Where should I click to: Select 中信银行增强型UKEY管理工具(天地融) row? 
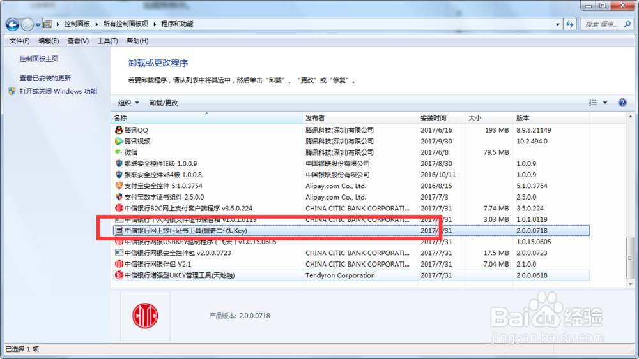[351, 275]
